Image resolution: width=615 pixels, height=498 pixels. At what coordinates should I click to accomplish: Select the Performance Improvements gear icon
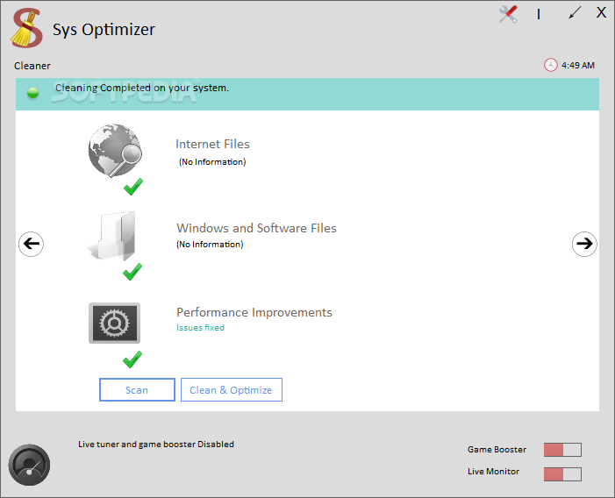tap(115, 324)
